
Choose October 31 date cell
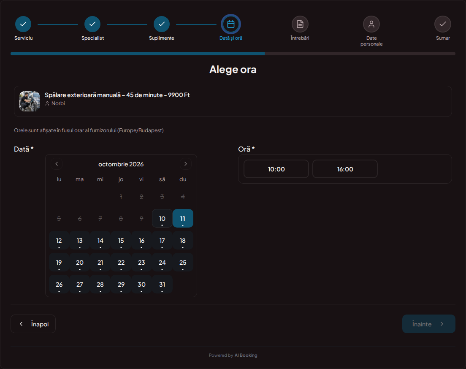162,284
